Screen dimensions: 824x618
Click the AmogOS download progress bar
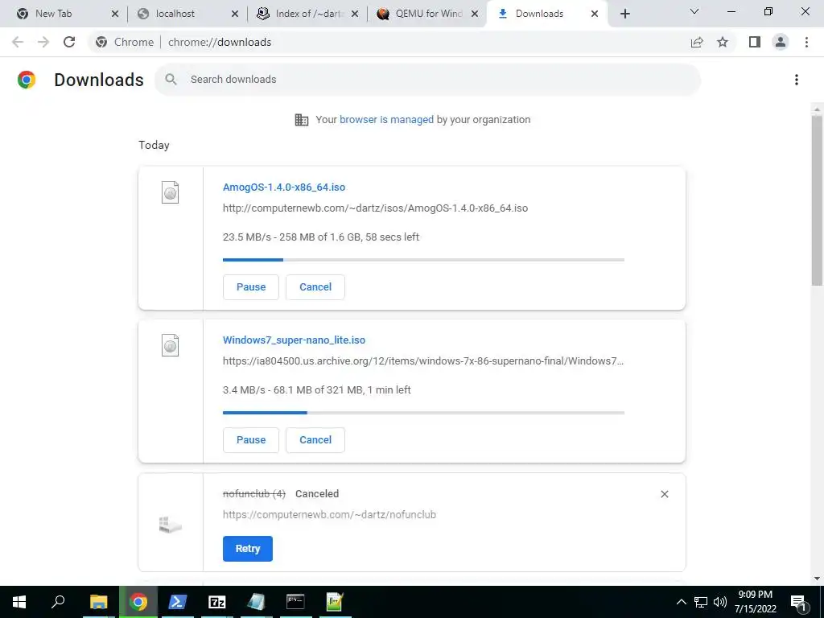click(423, 260)
